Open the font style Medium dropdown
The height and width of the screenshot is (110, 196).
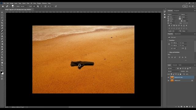coord(184,14)
